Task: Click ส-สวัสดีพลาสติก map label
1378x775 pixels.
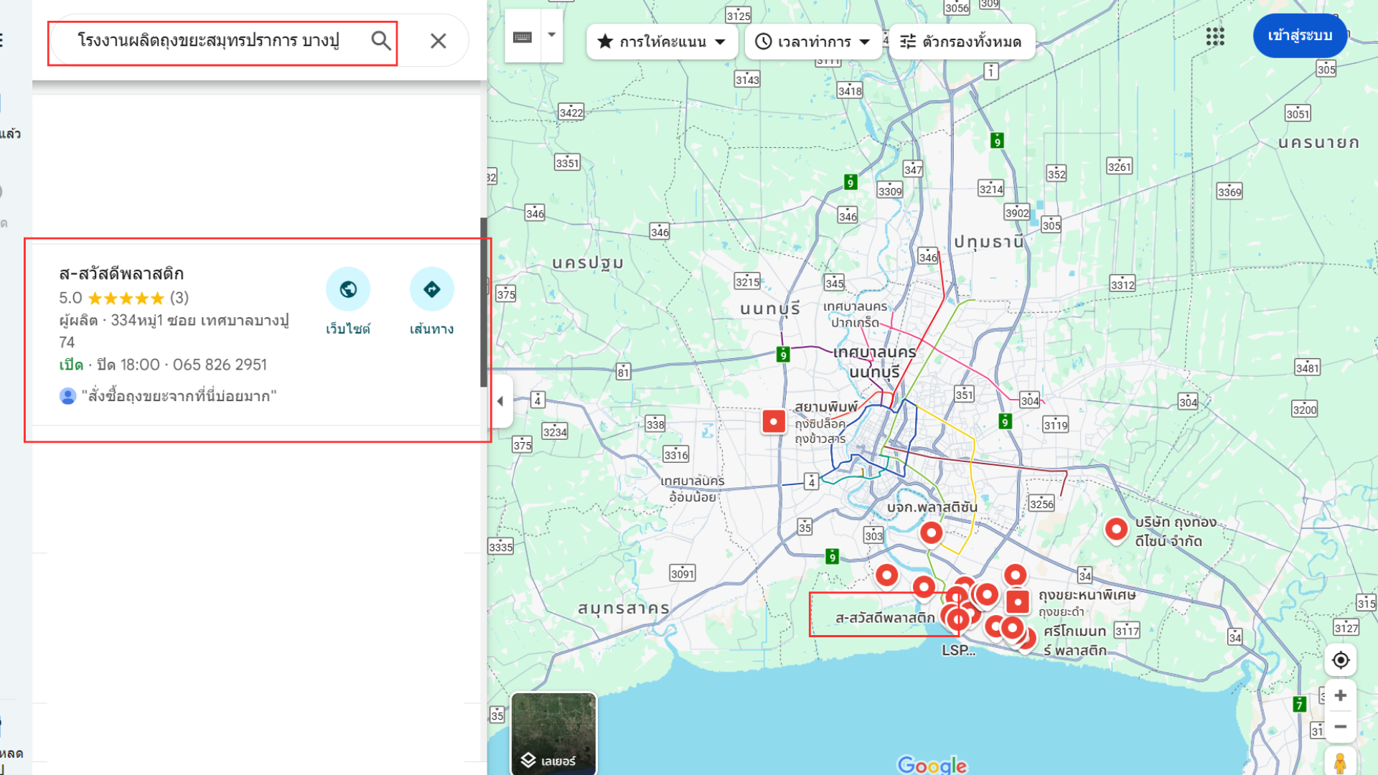Action: 885,618
